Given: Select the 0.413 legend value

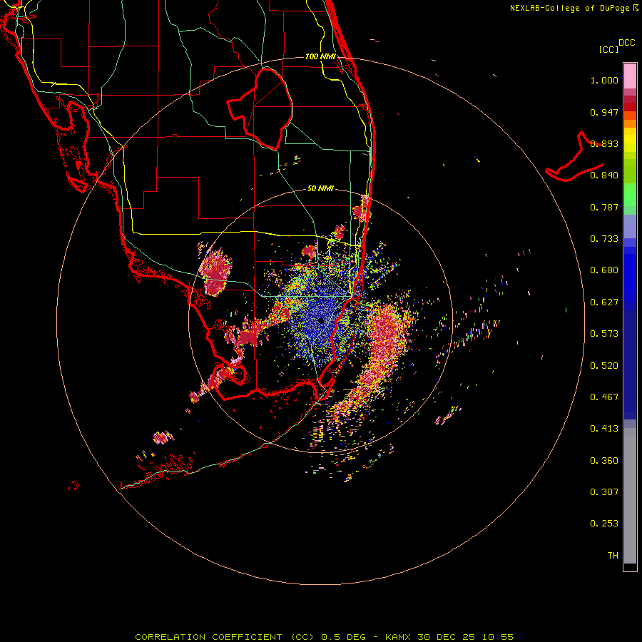Looking at the screenshot, I should [604, 429].
